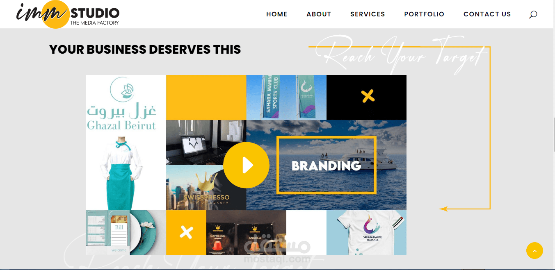Click the IMM Studio logo
The height and width of the screenshot is (270, 555).
pos(68,14)
